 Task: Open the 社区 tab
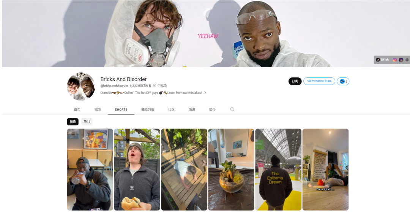[171, 109]
